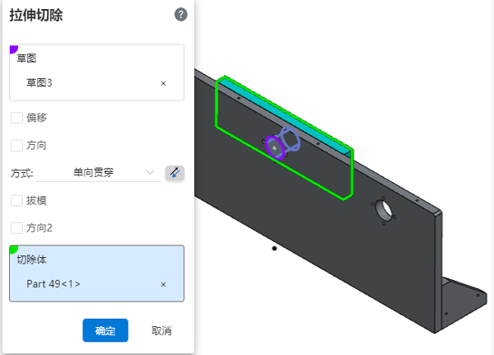Enable the 方向2 checkbox
The height and width of the screenshot is (355, 494).
pyautogui.click(x=16, y=227)
